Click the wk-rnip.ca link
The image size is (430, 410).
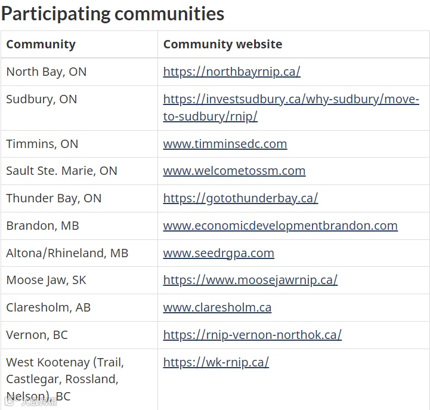216,362
